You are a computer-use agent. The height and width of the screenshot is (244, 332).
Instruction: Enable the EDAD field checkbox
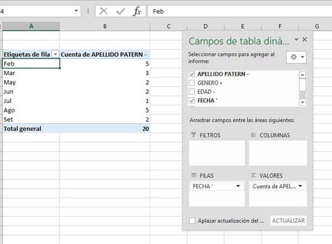192,92
